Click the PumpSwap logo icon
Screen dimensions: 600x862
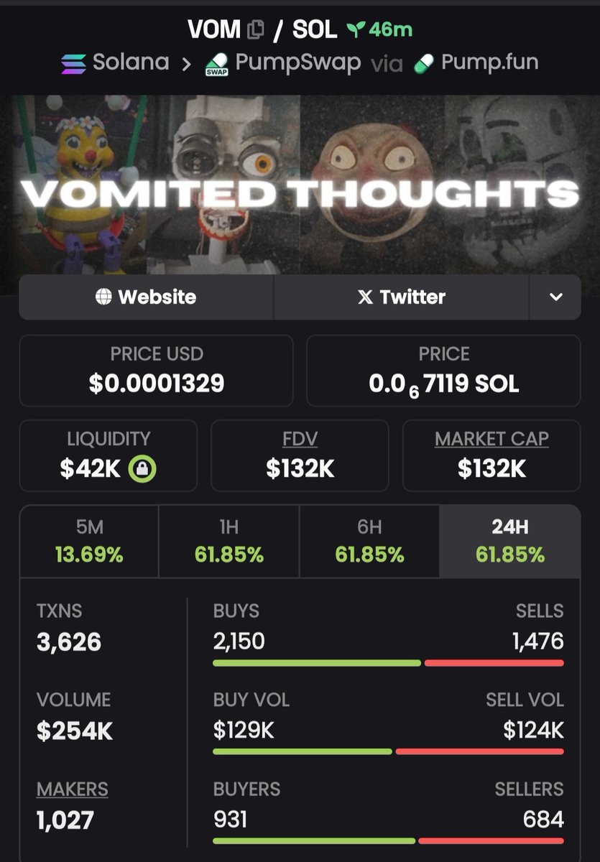(216, 63)
